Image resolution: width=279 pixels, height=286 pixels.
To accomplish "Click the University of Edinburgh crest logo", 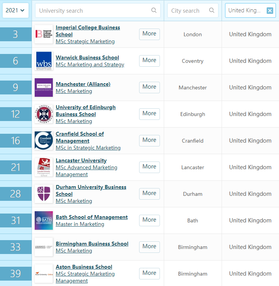I will click(x=44, y=114).
